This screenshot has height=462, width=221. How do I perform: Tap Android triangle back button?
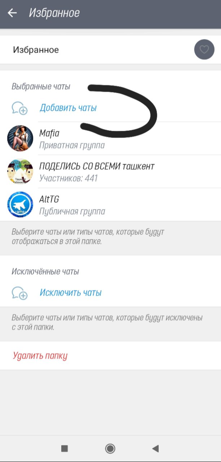pos(155,449)
